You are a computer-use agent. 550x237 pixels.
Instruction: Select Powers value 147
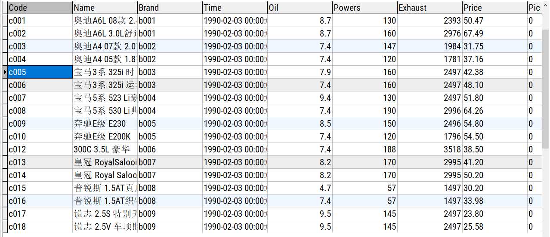click(x=365, y=46)
